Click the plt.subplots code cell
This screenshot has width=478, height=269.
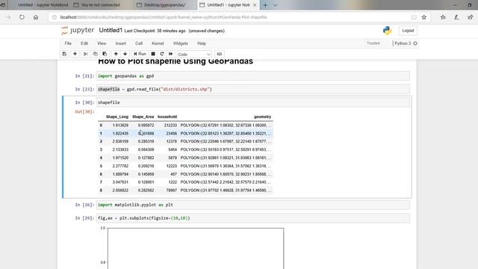253,218
